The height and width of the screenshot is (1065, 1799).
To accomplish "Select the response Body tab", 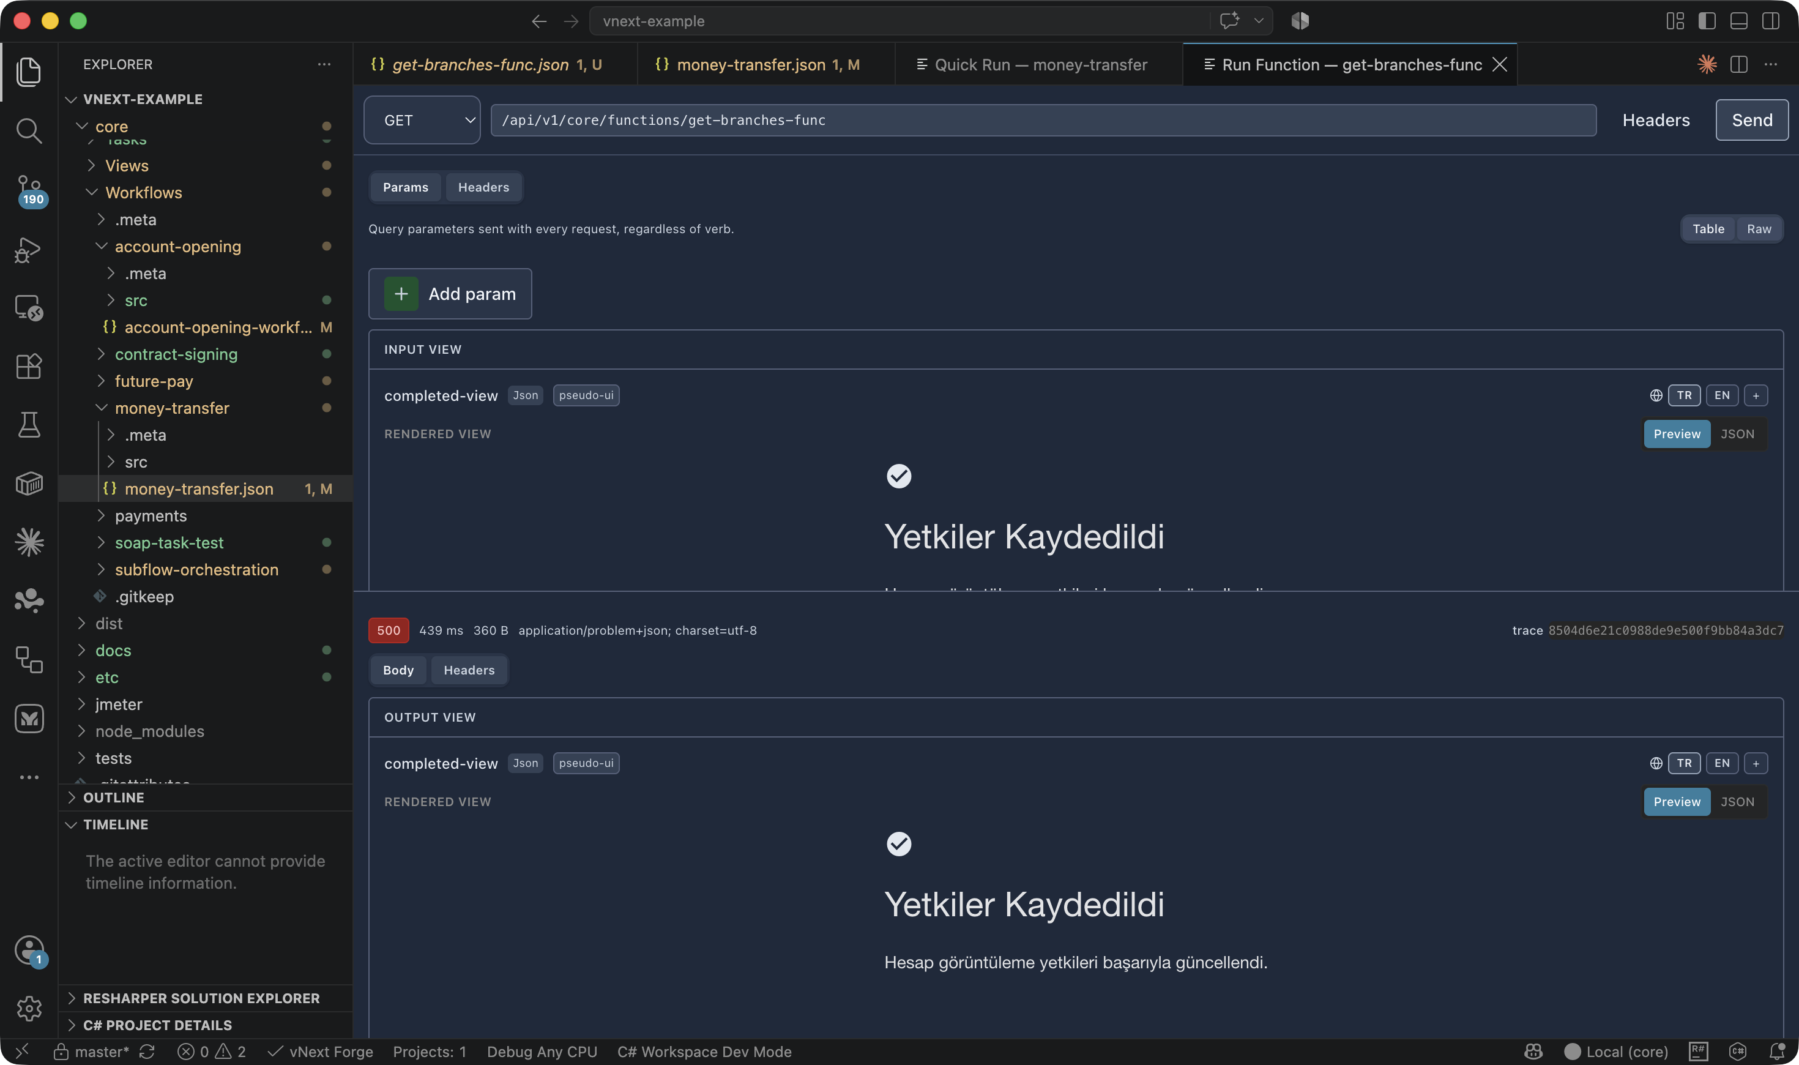I will (398, 670).
